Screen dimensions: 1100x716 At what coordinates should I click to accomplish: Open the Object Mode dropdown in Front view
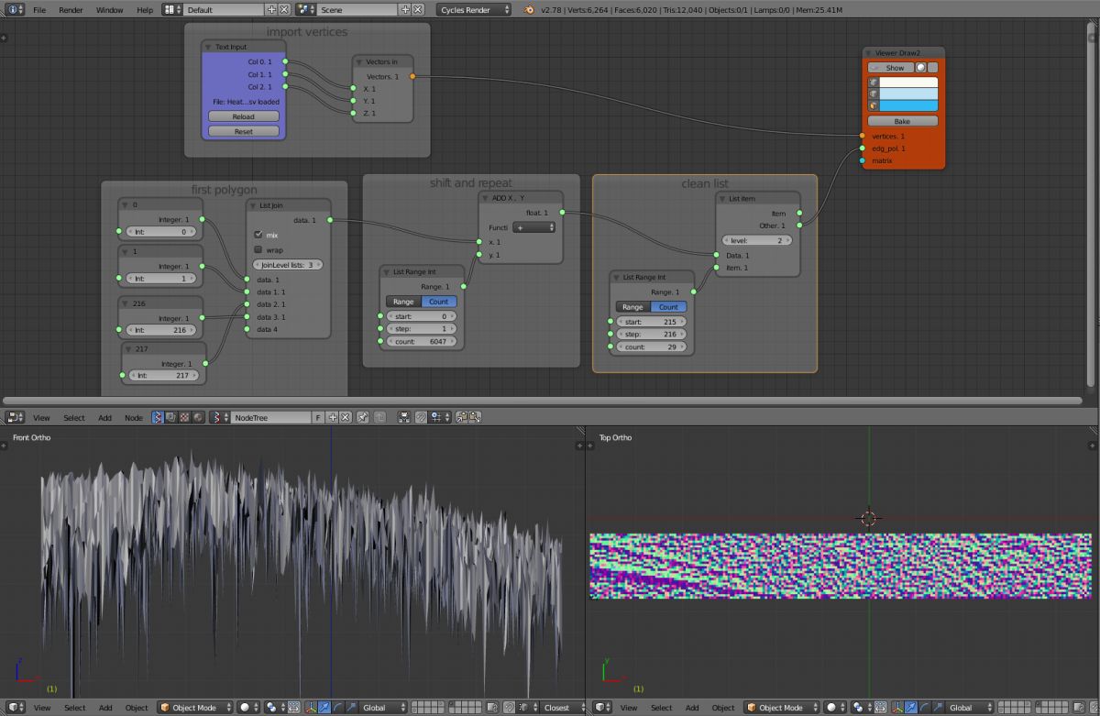click(x=193, y=708)
